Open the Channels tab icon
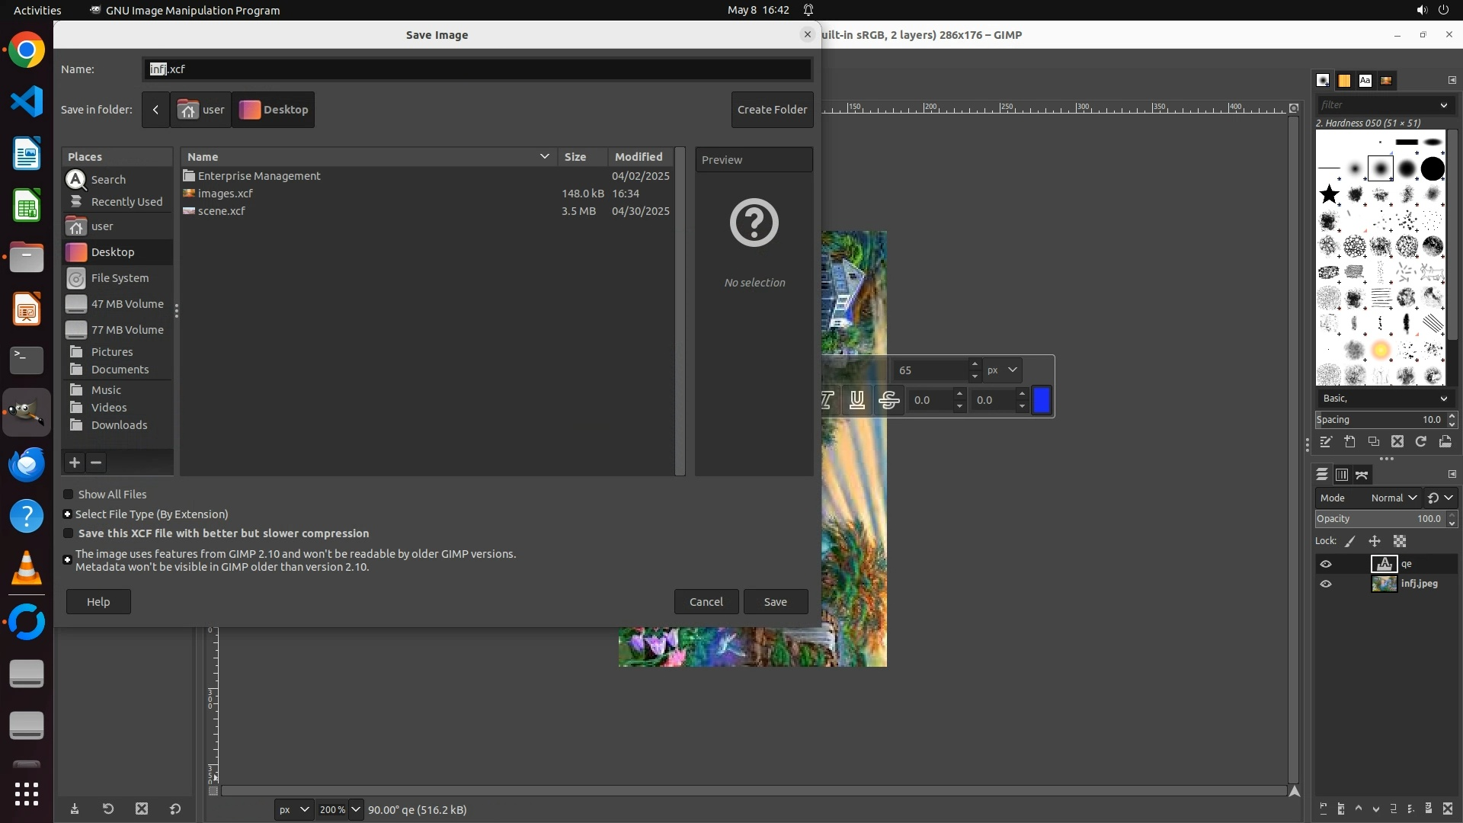Image resolution: width=1463 pixels, height=823 pixels. click(x=1342, y=475)
